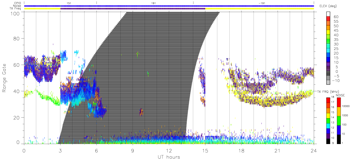Screen dimensions: 353x163
Task: Click the black swatch in TX FRQ color bar
Action: click(x=328, y=141)
